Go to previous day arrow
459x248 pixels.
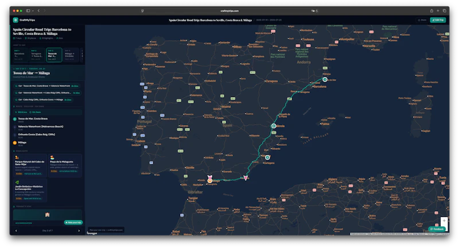tap(16, 231)
